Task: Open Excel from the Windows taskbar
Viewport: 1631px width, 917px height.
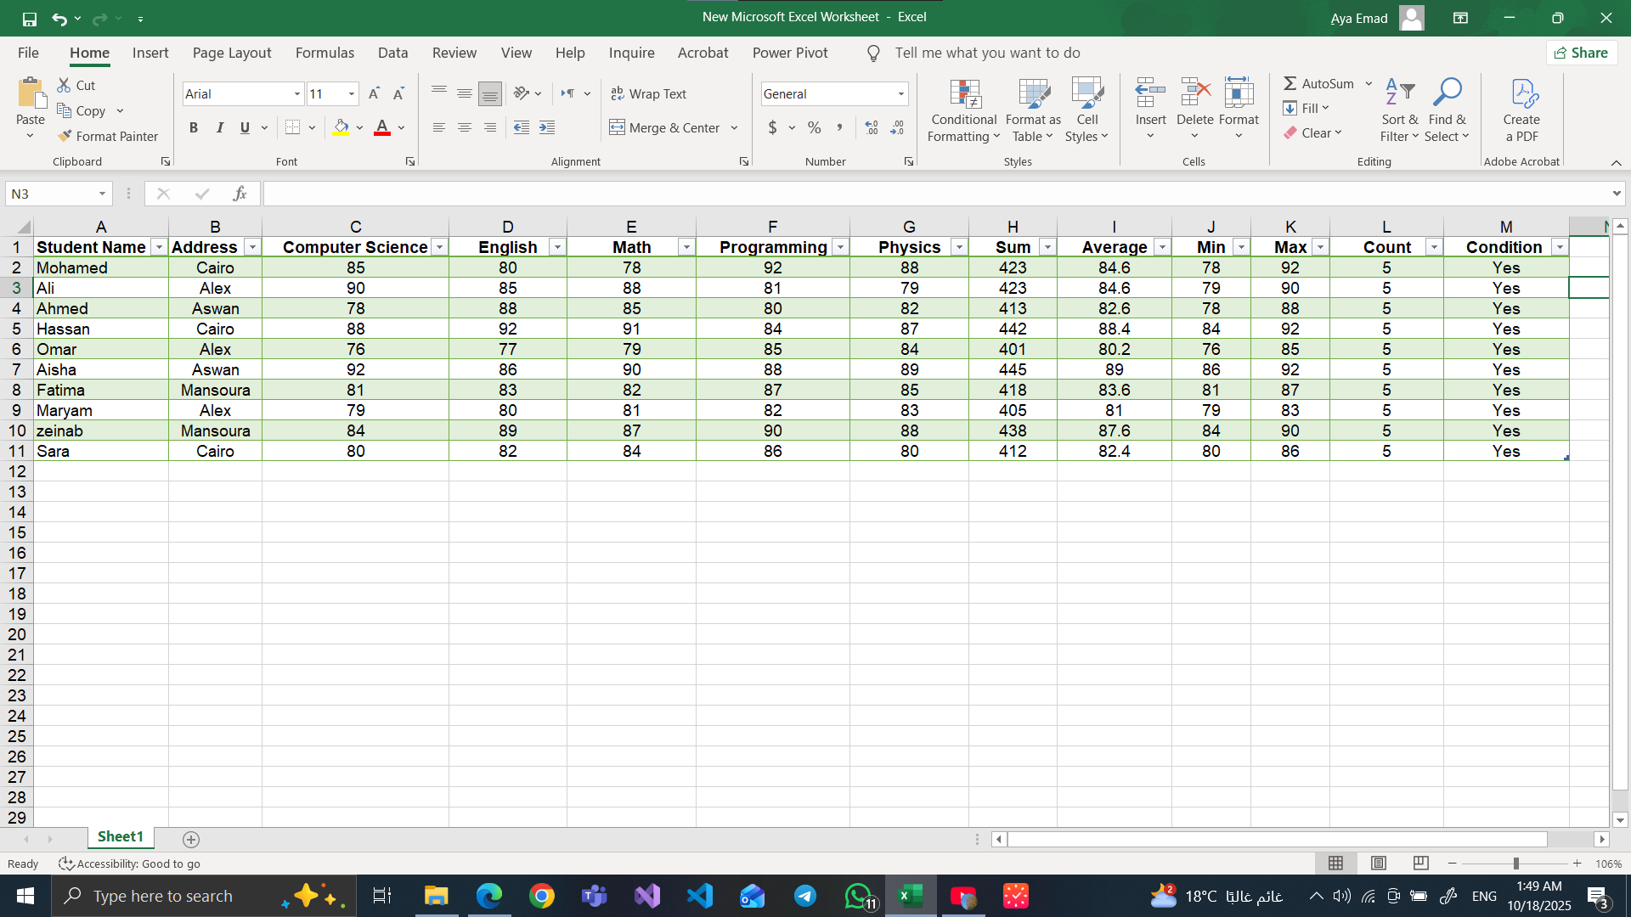Action: click(911, 896)
